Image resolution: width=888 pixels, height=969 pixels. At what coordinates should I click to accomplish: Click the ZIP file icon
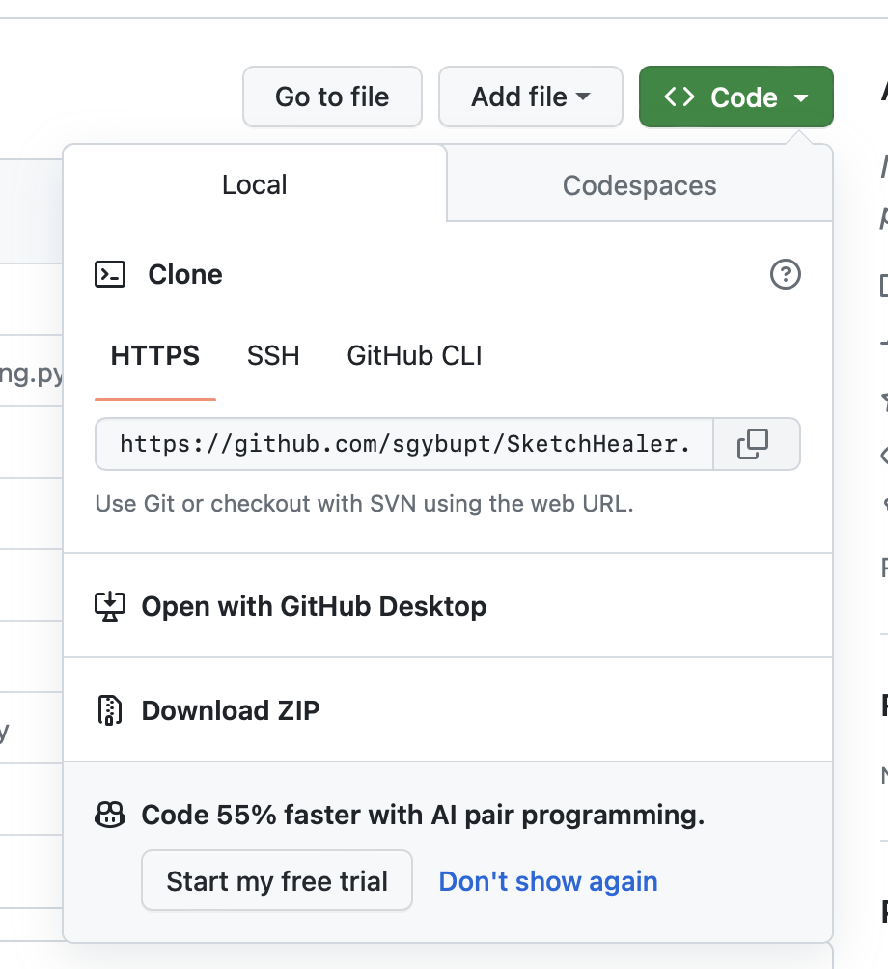[110, 710]
